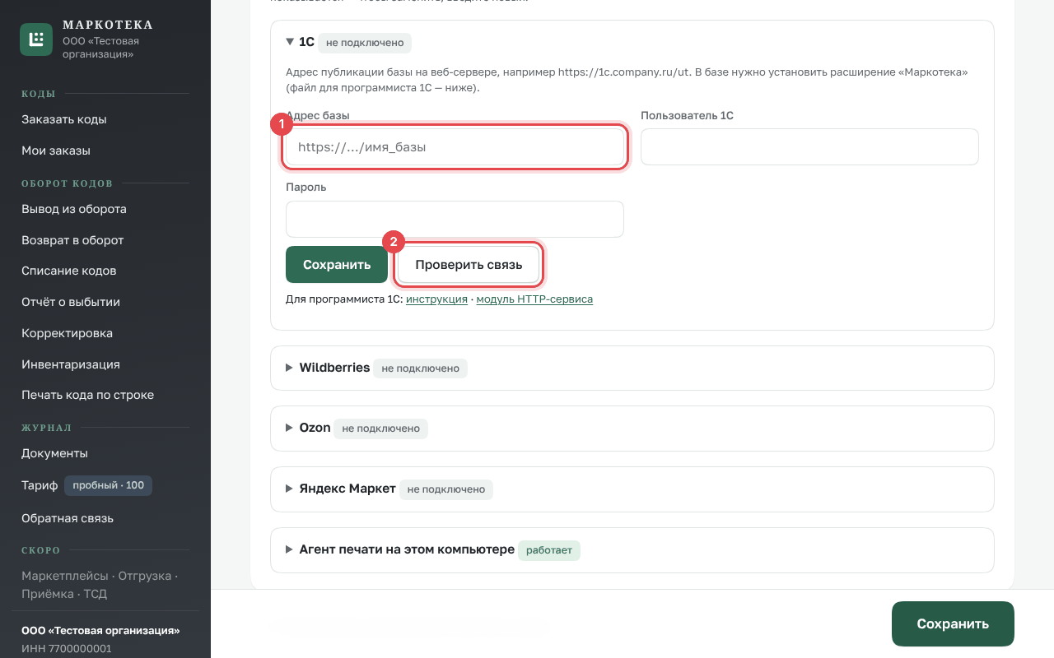This screenshot has width=1054, height=658.
Task: Click Маркетплейсы · Отгрузка · Приёмка · ТСД text
Action: (100, 585)
